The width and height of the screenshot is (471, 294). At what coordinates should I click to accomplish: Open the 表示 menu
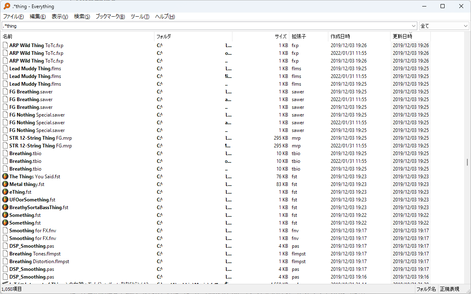59,17
